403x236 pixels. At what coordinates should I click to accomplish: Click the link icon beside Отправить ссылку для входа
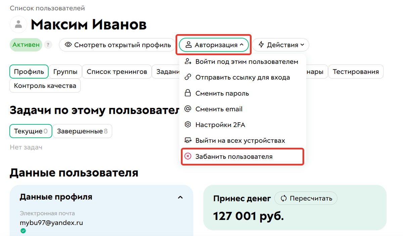coord(187,77)
